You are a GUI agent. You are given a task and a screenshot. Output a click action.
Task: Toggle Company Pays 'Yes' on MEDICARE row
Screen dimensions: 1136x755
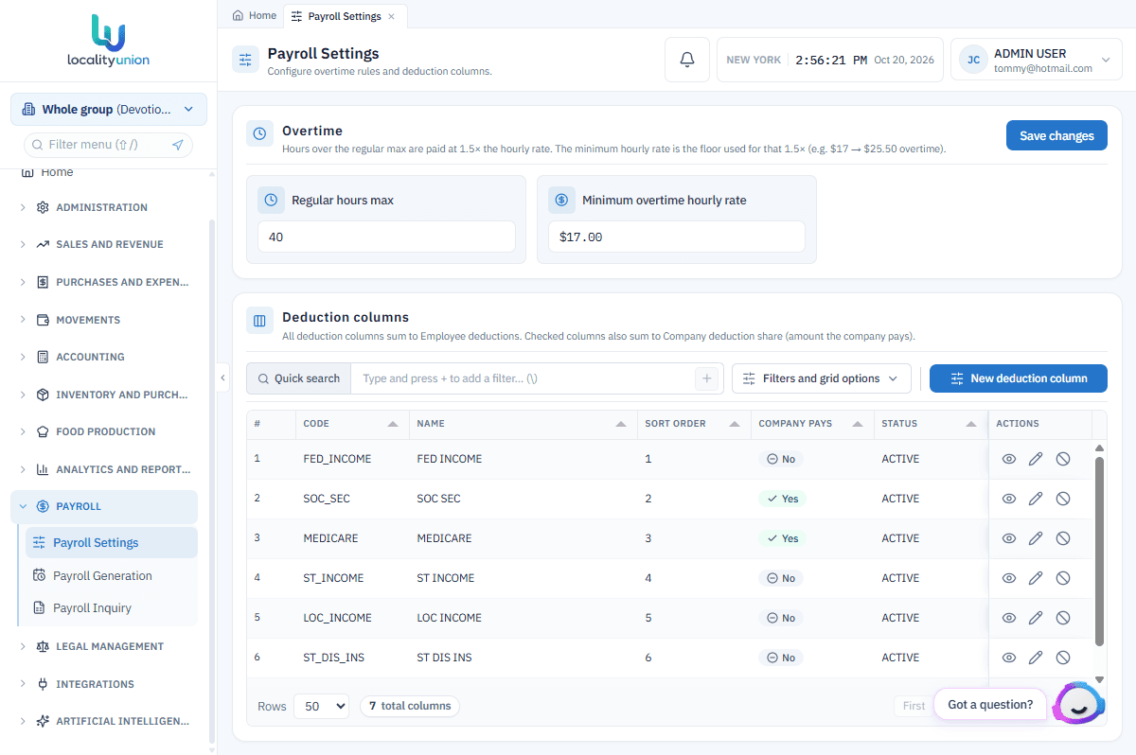pos(783,538)
